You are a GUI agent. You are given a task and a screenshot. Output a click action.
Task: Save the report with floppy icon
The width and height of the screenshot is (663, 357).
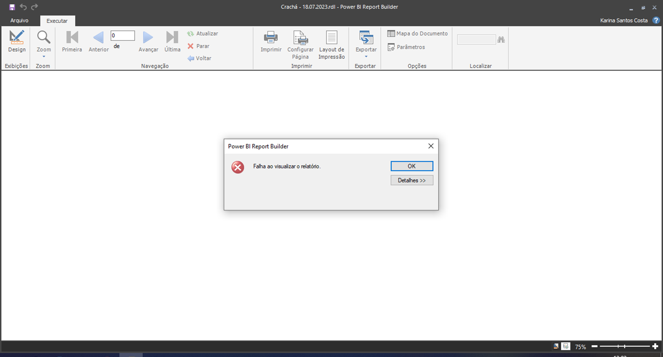12,7
